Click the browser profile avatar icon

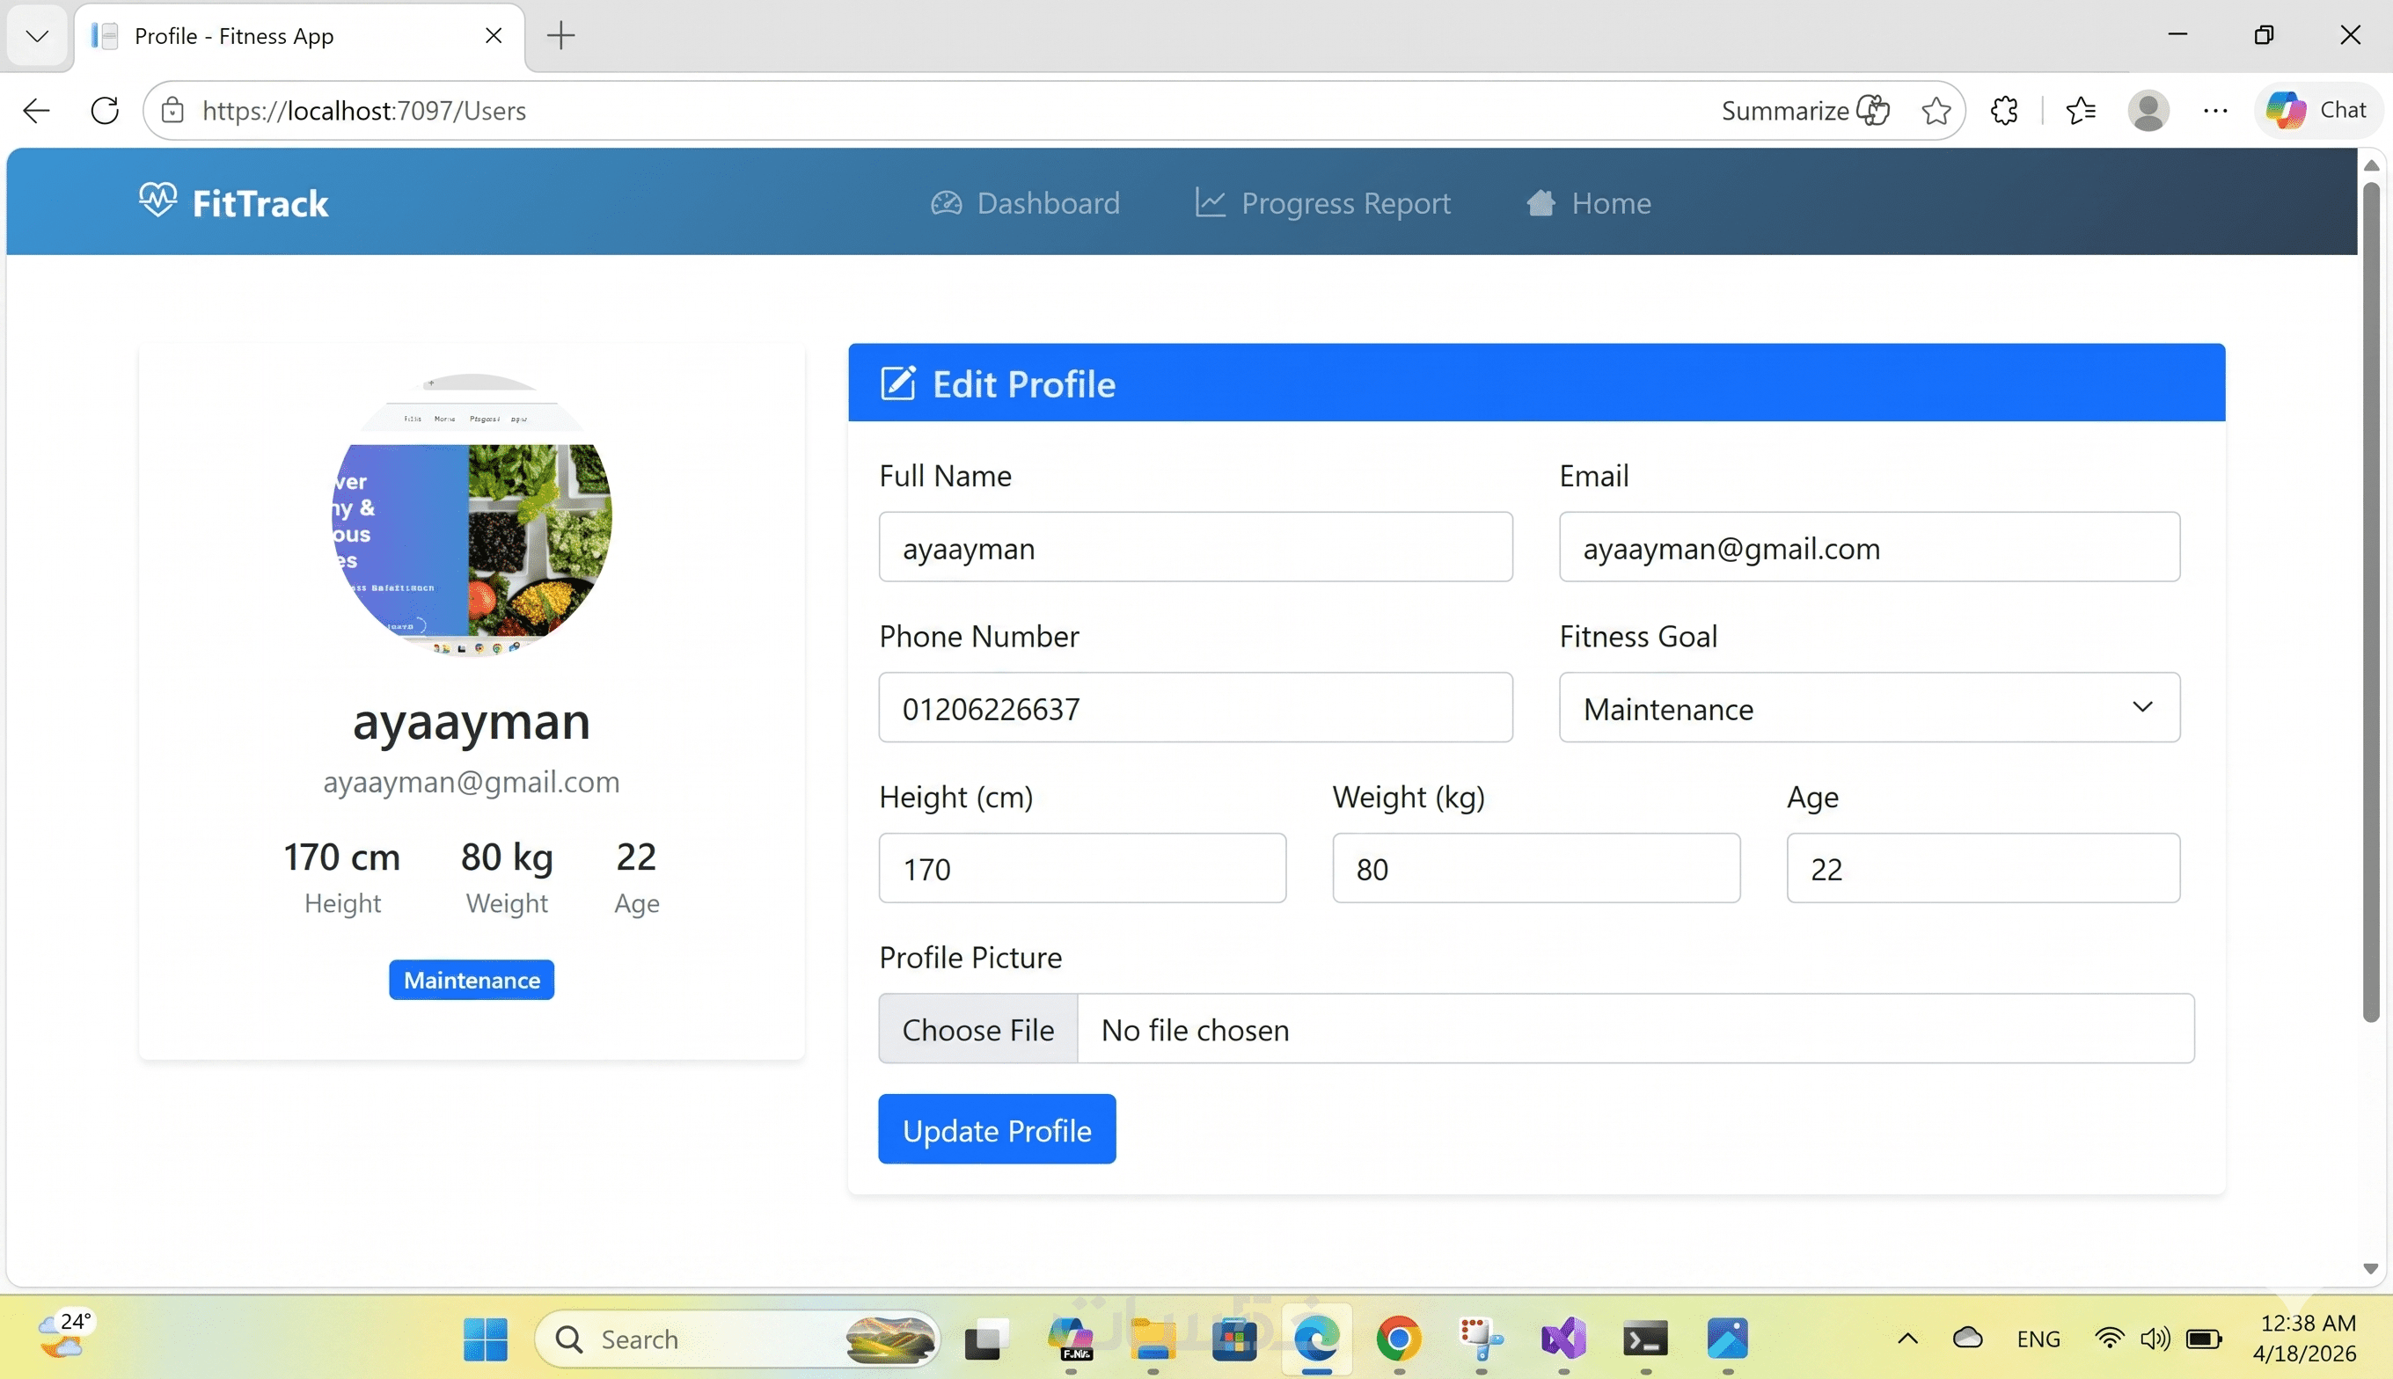click(x=2148, y=111)
